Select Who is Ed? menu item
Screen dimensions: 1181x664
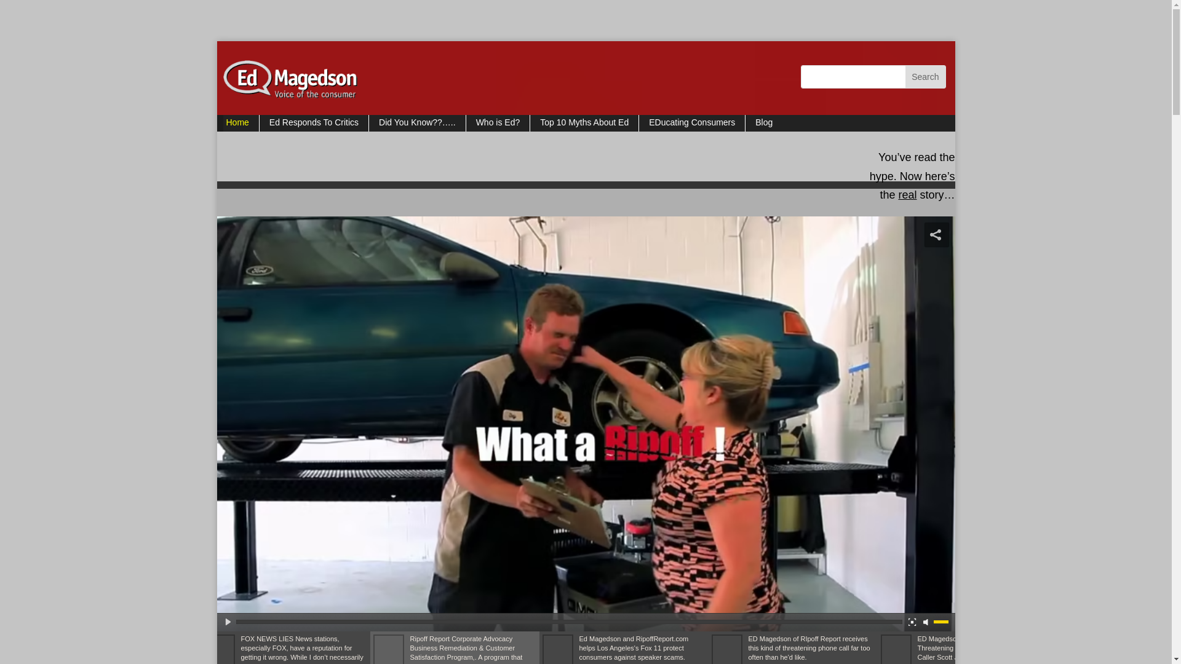(x=498, y=123)
